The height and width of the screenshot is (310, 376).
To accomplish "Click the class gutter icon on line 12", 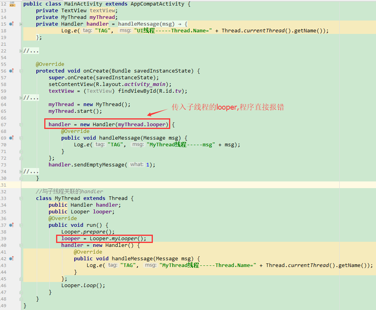I will pyautogui.click(x=12, y=4).
